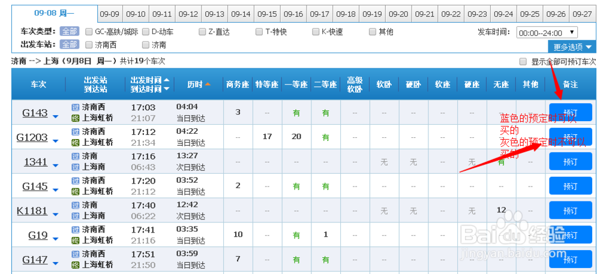Switch to the 09-09 date tab
Viewport: 600px width, 274px height.
109,14
